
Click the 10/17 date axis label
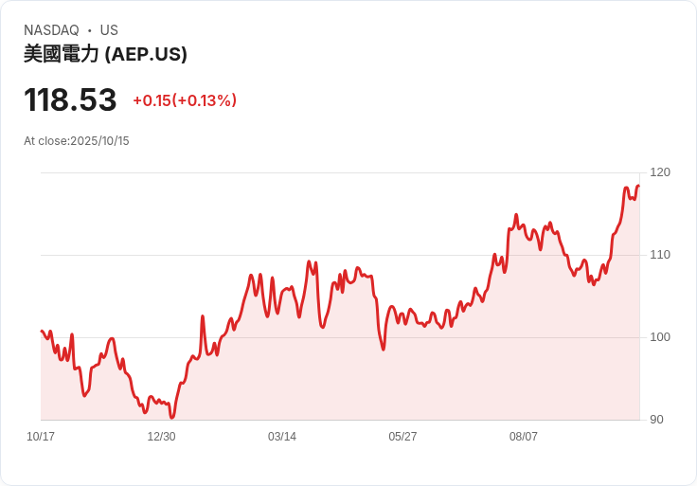(41, 437)
